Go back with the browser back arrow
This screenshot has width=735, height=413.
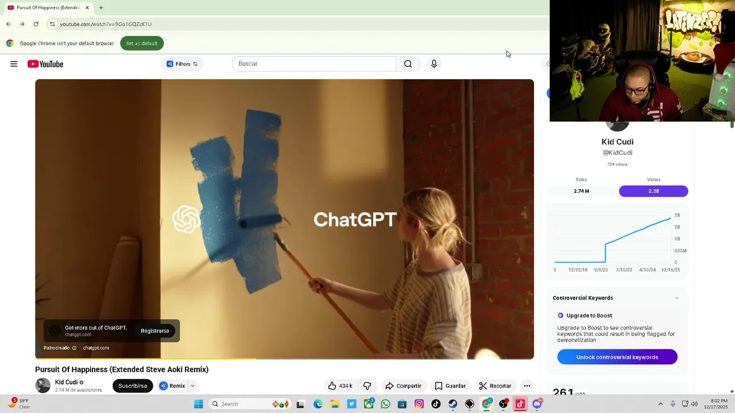tap(8, 24)
